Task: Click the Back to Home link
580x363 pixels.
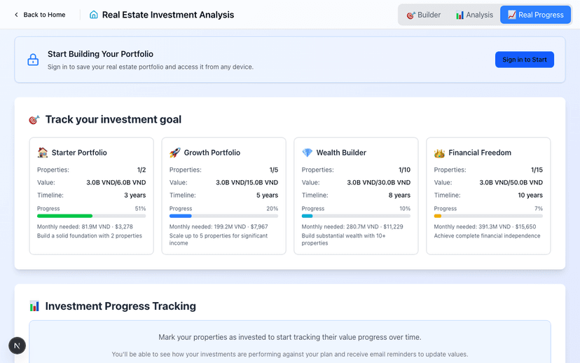Action: (x=40, y=15)
